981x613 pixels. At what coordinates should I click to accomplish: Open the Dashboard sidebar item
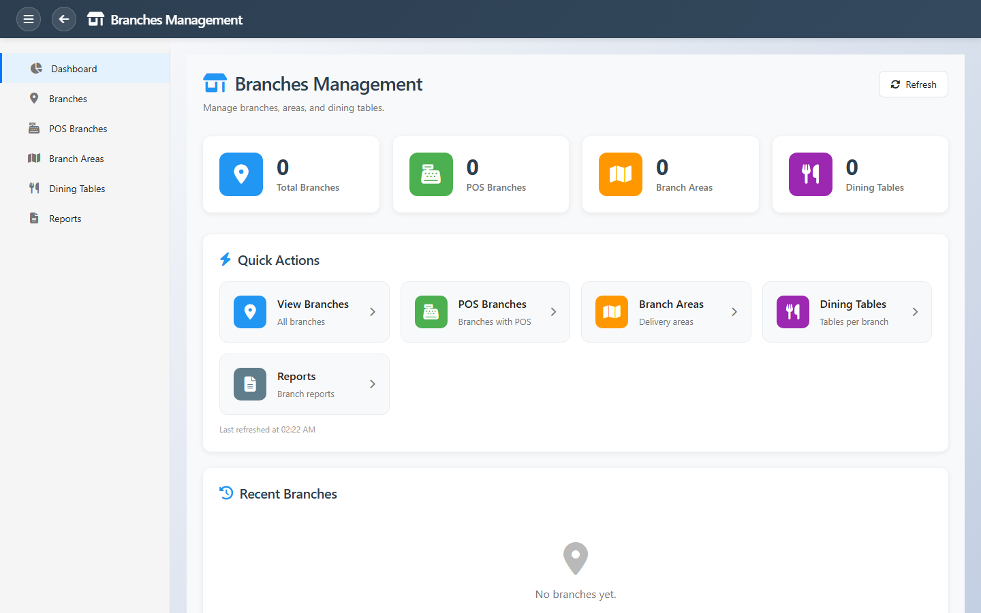click(x=74, y=69)
